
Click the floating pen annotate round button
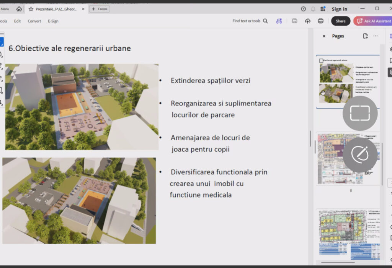click(x=360, y=155)
